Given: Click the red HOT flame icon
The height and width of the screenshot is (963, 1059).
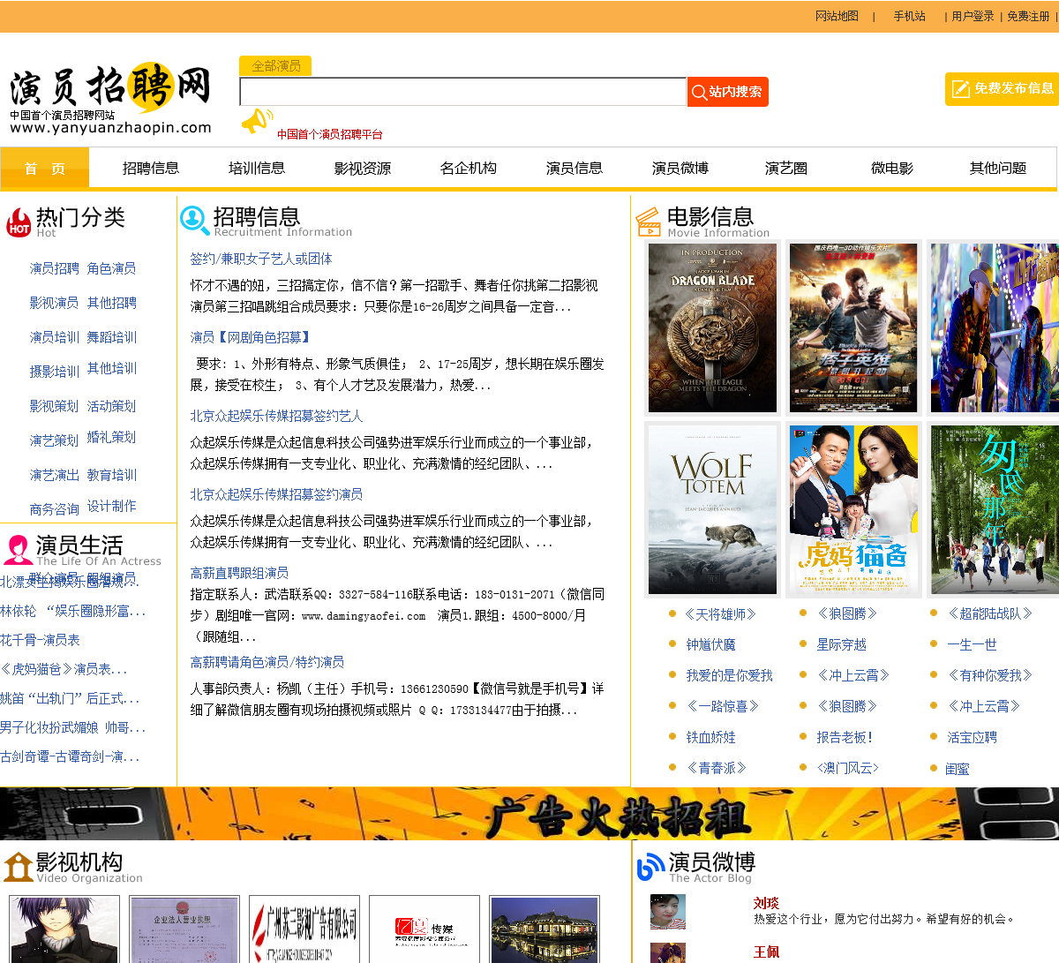Looking at the screenshot, I should (x=19, y=222).
